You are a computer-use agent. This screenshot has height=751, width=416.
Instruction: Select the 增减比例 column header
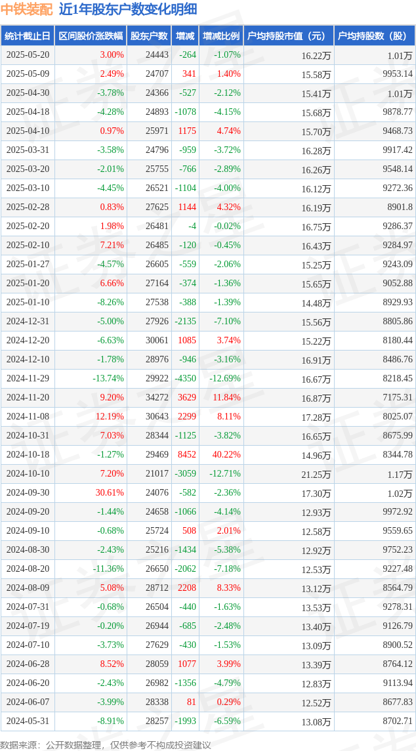(x=221, y=36)
